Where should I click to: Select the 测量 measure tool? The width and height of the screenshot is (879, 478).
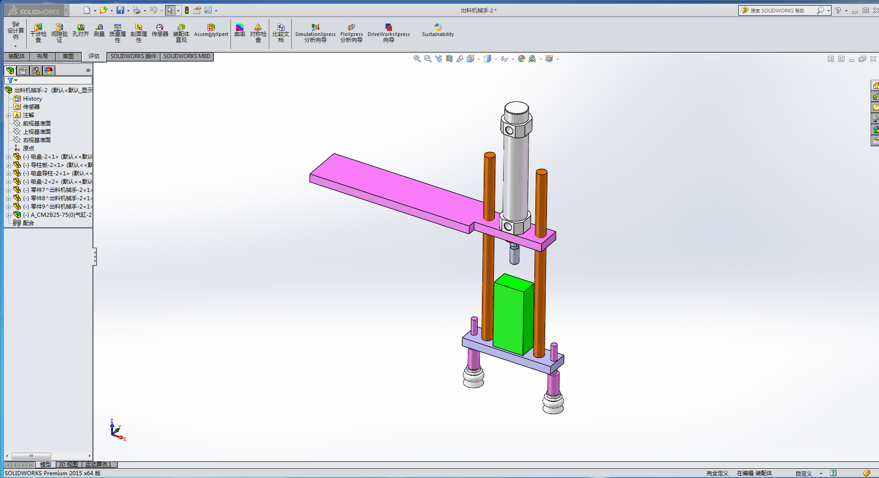coord(99,30)
